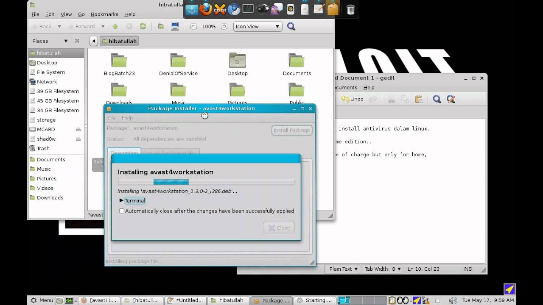This screenshot has width=543, height=305.
Task: Open XChat from the dock
Action: click(x=220, y=9)
